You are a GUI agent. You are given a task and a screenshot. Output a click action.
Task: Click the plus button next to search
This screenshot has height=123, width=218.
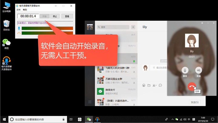[133, 27]
